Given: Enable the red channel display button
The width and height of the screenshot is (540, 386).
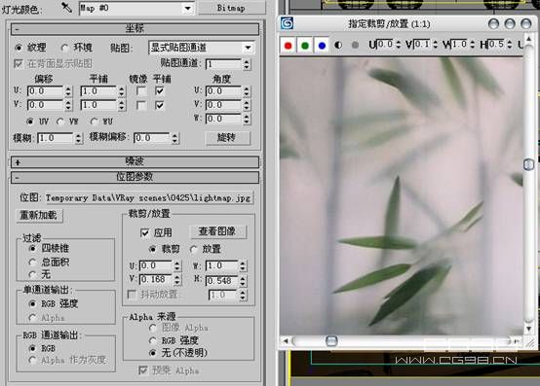Looking at the screenshot, I should tap(289, 46).
